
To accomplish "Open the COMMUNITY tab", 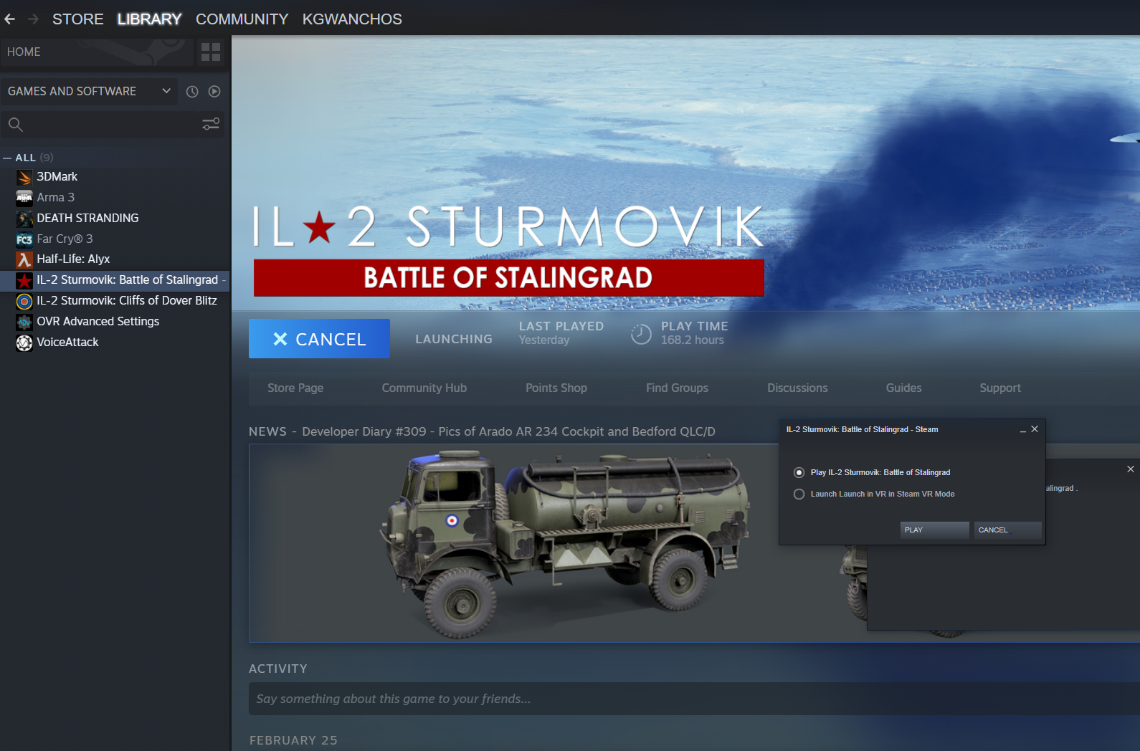I will point(242,19).
